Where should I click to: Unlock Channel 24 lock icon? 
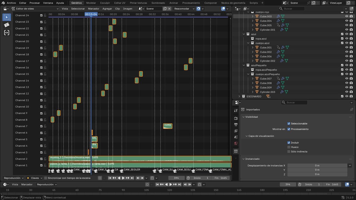[45, 15]
